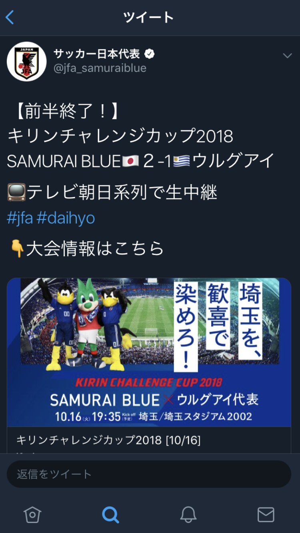Tap the pointing finger emoji before 大会情報はこちら

point(16,249)
